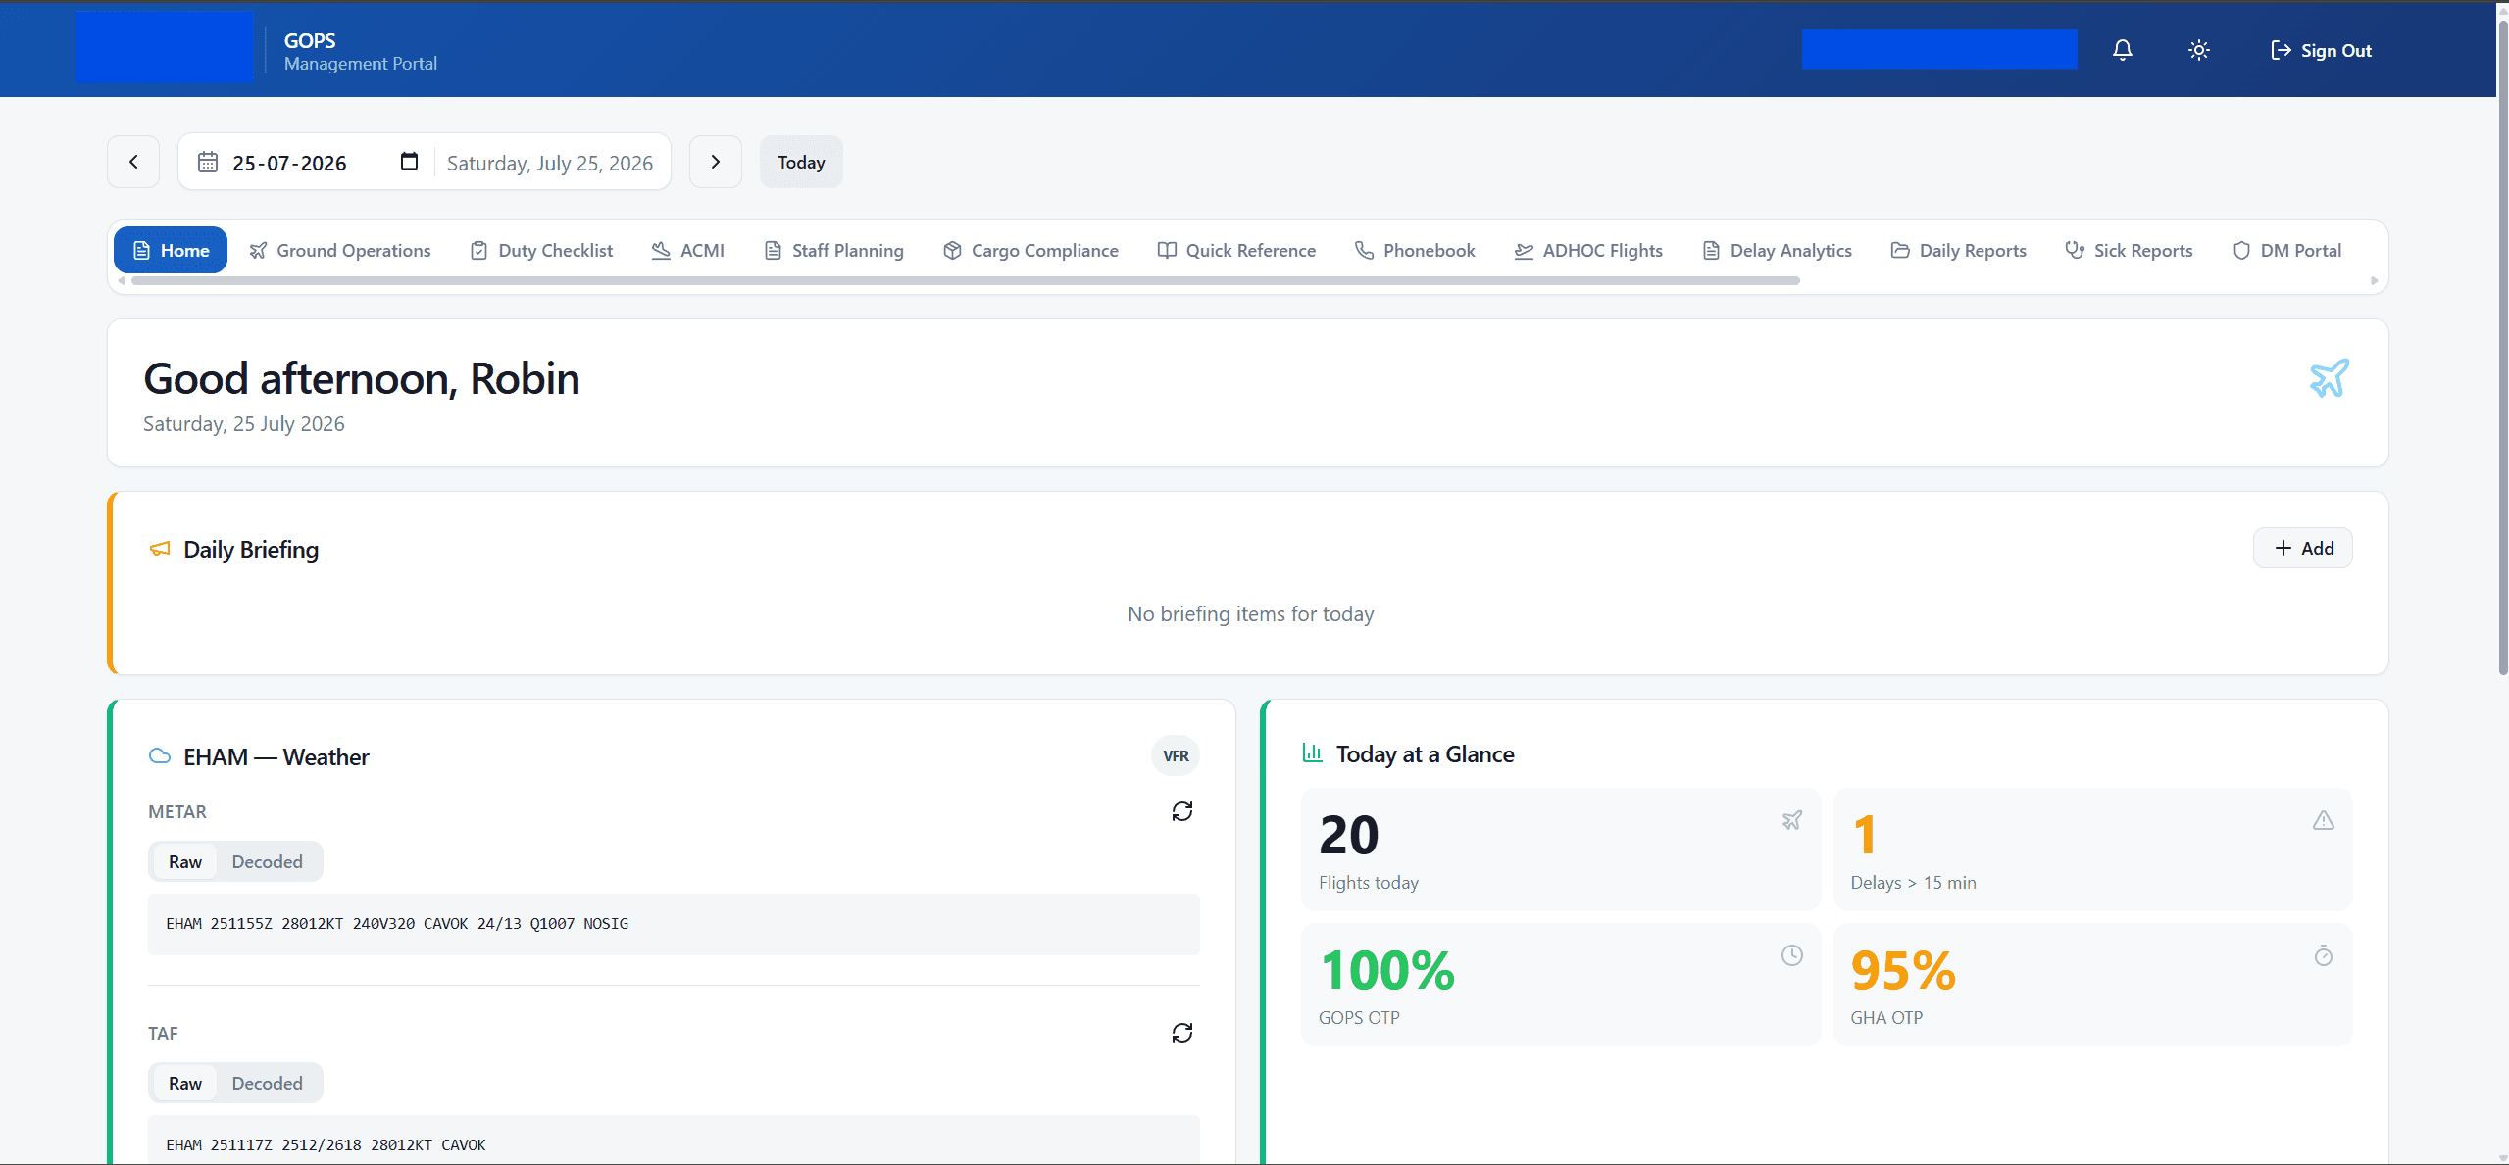Select Decoded view for METAR
The width and height of the screenshot is (2509, 1165).
[x=267, y=861]
